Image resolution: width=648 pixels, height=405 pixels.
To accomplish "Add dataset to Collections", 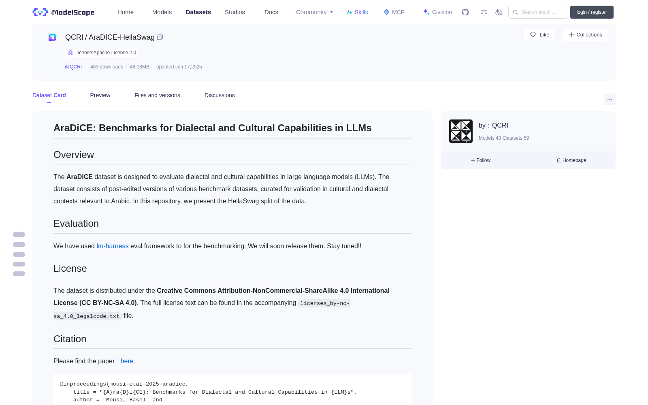I will point(585,35).
